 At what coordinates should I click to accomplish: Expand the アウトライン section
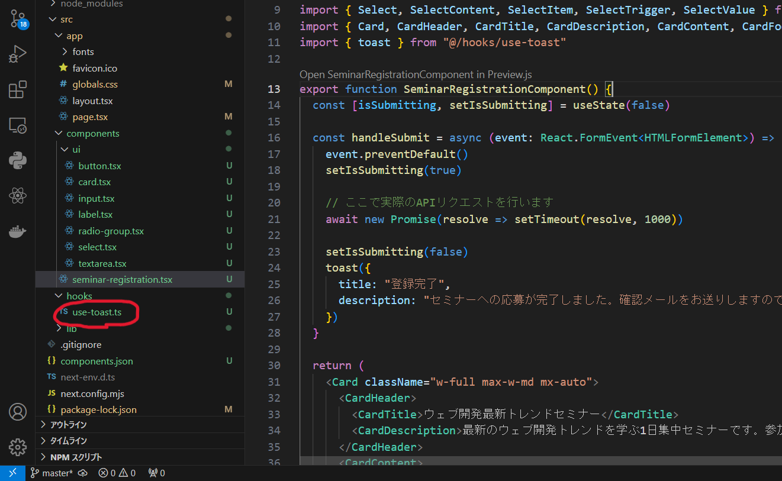pos(140,425)
